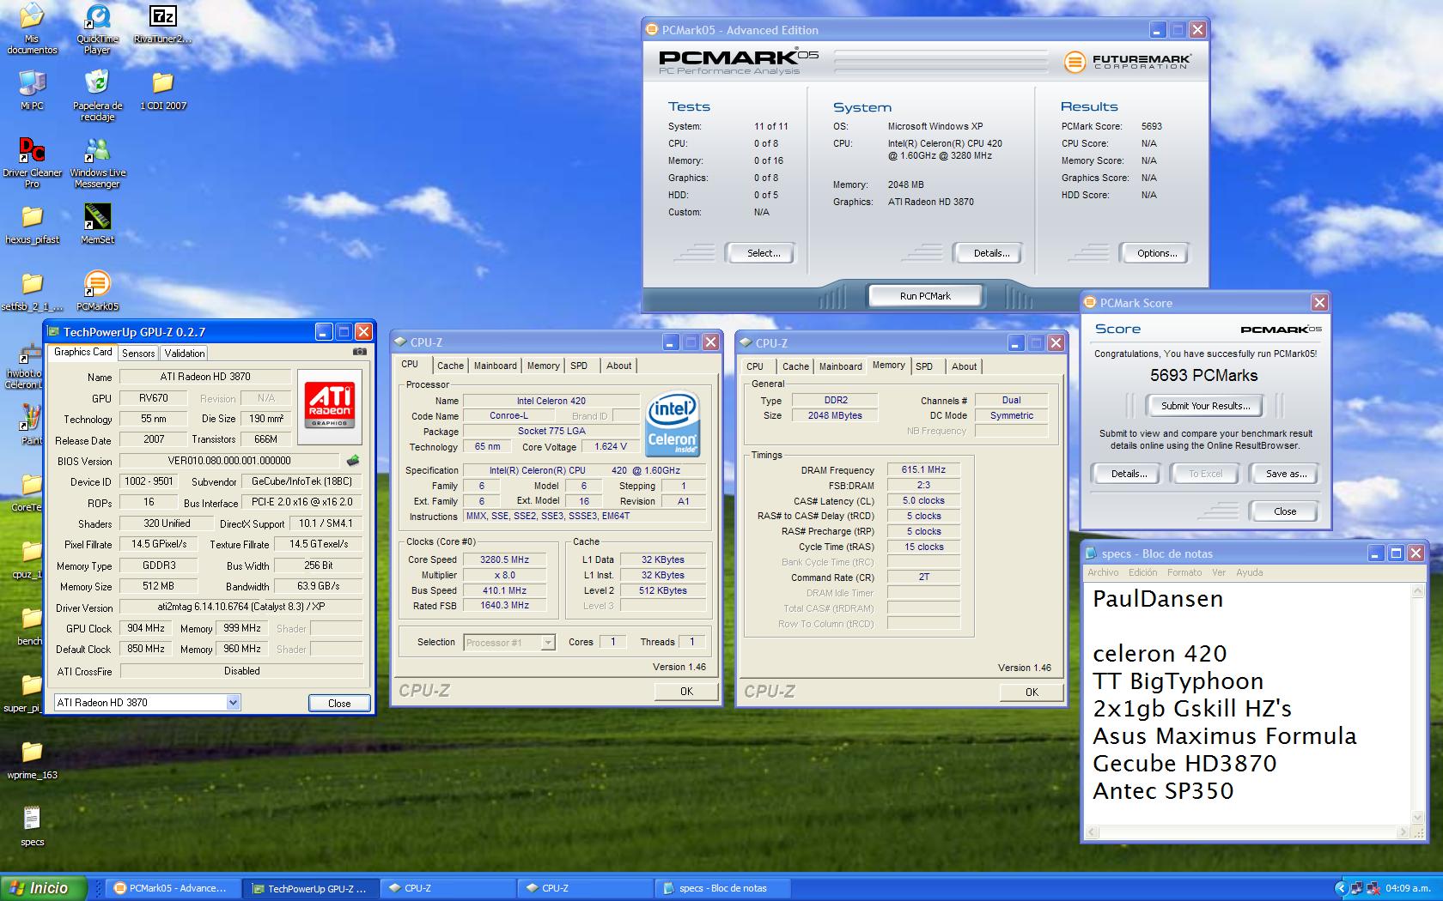Open Ayuda menu in Notepad
Image resolution: width=1443 pixels, height=901 pixels.
[1249, 572]
